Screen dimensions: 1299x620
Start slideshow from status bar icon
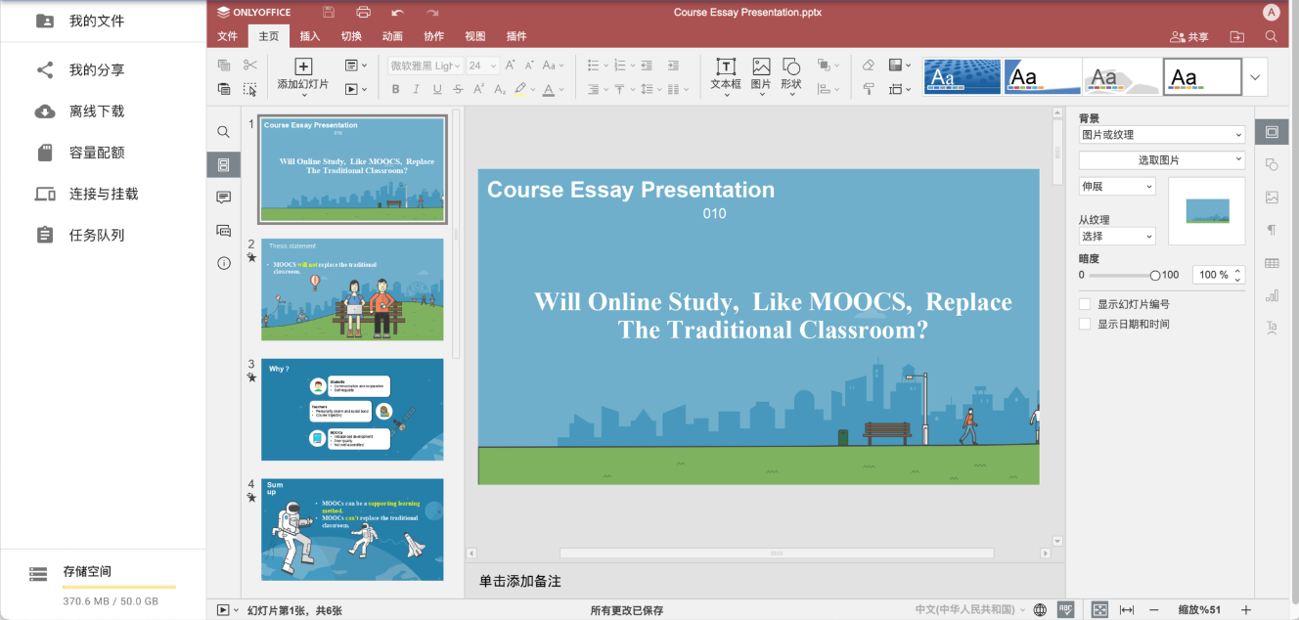(x=223, y=609)
